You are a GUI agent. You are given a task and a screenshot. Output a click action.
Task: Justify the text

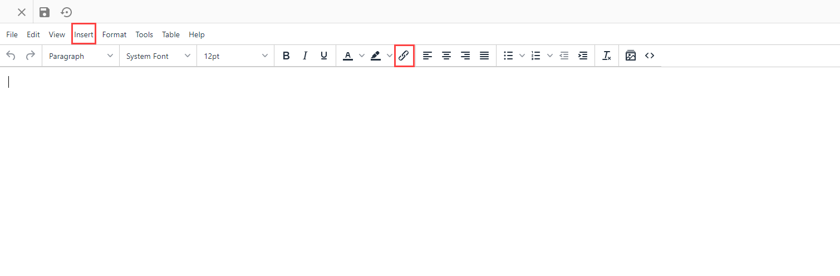click(484, 56)
